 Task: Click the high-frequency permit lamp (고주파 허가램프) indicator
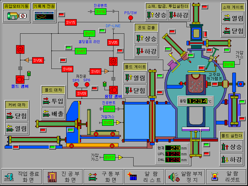tap(215, 84)
